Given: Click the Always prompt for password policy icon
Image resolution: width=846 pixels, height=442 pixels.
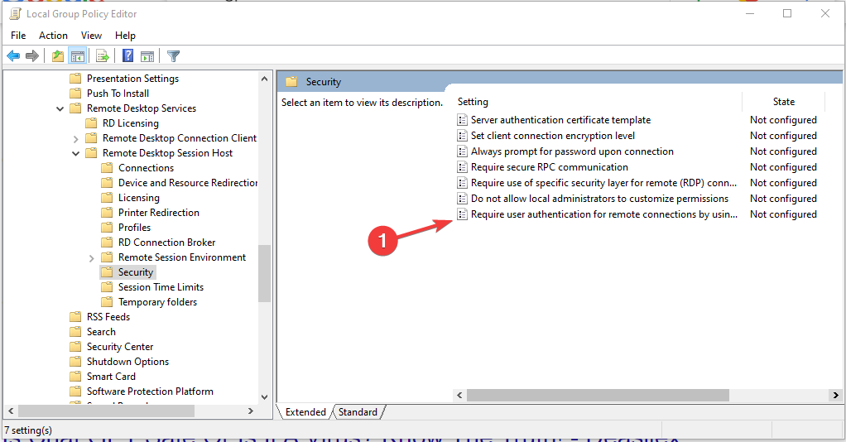Looking at the screenshot, I should tap(462, 151).
